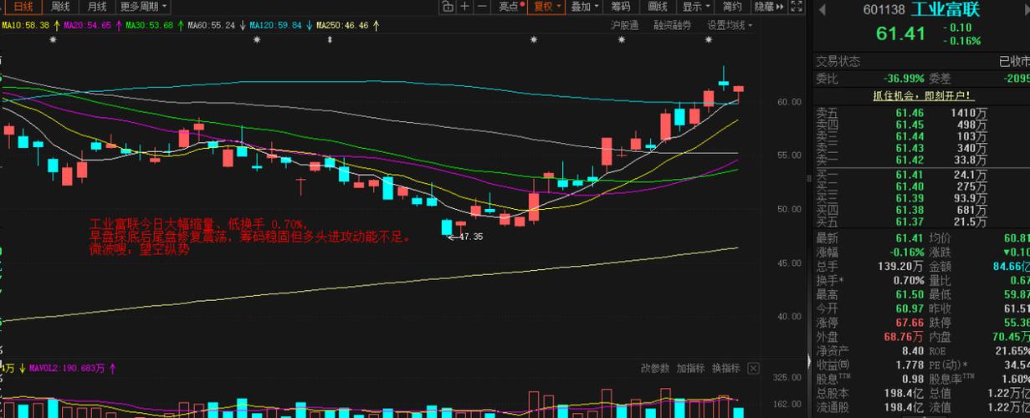Click the 今开 60.97 open price value
1030x418 pixels.
tap(909, 308)
